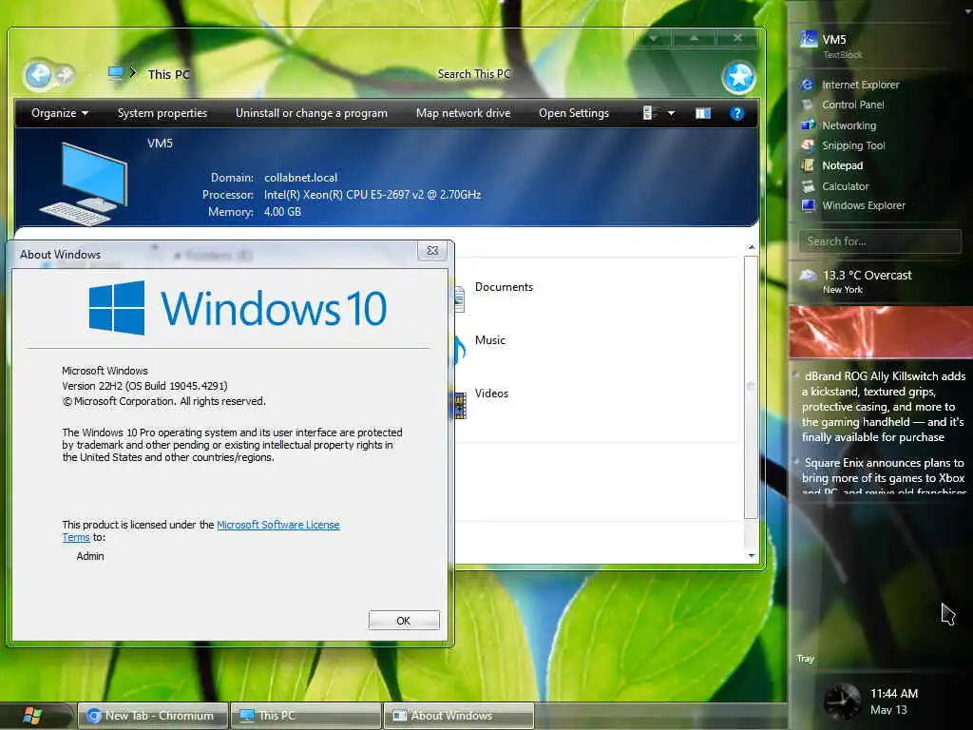
Task: Open the Videos folder
Action: point(491,394)
